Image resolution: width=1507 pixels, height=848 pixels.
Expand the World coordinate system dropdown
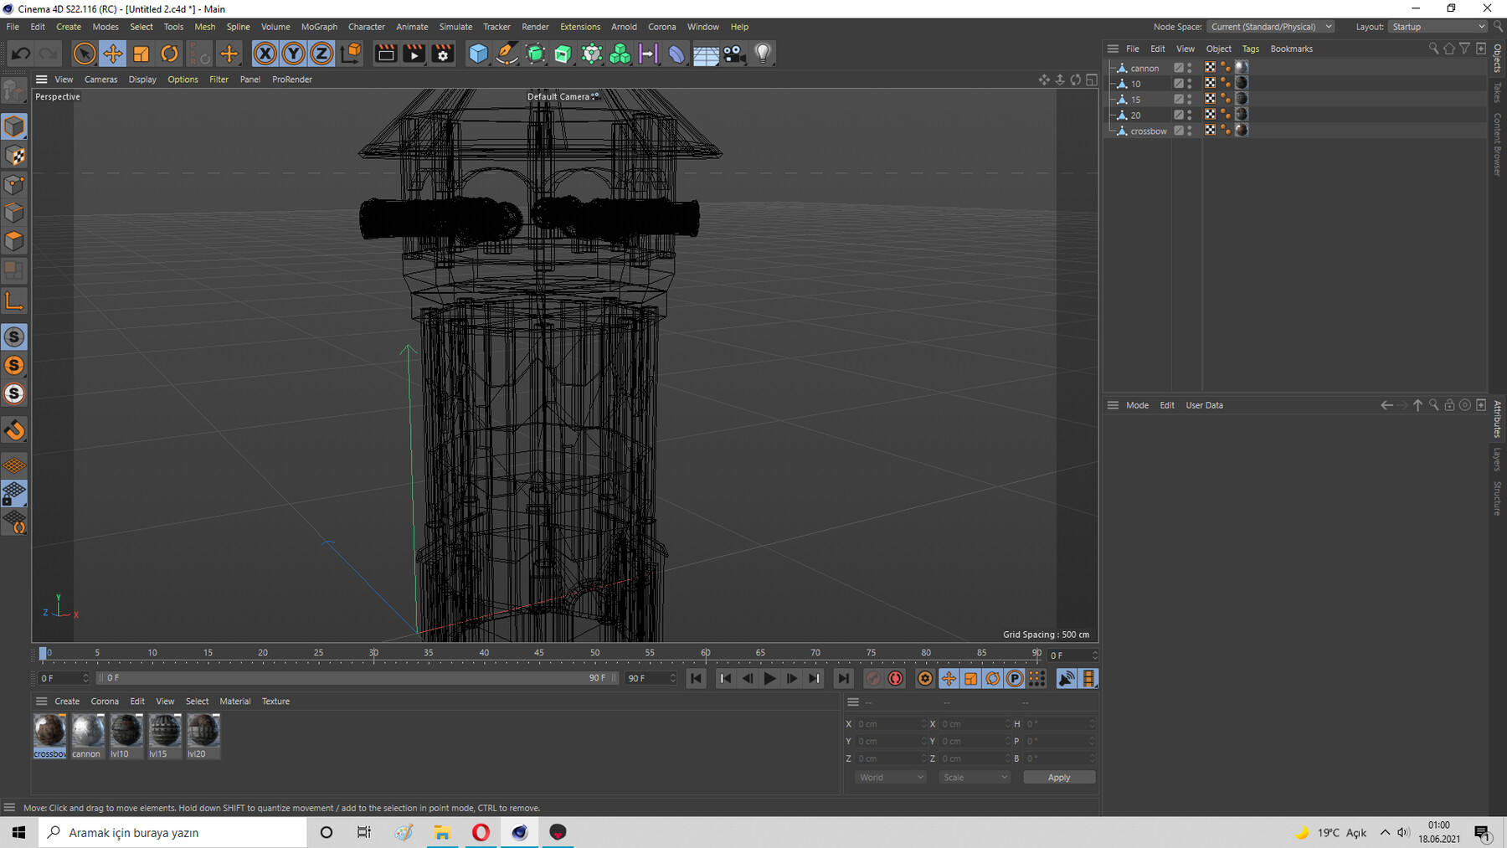890,778
